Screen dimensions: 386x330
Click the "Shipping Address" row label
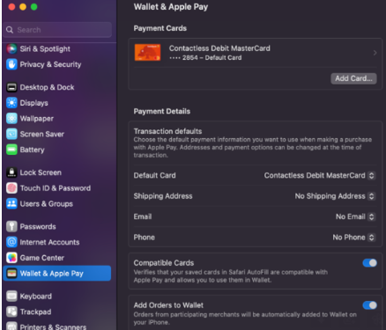163,196
